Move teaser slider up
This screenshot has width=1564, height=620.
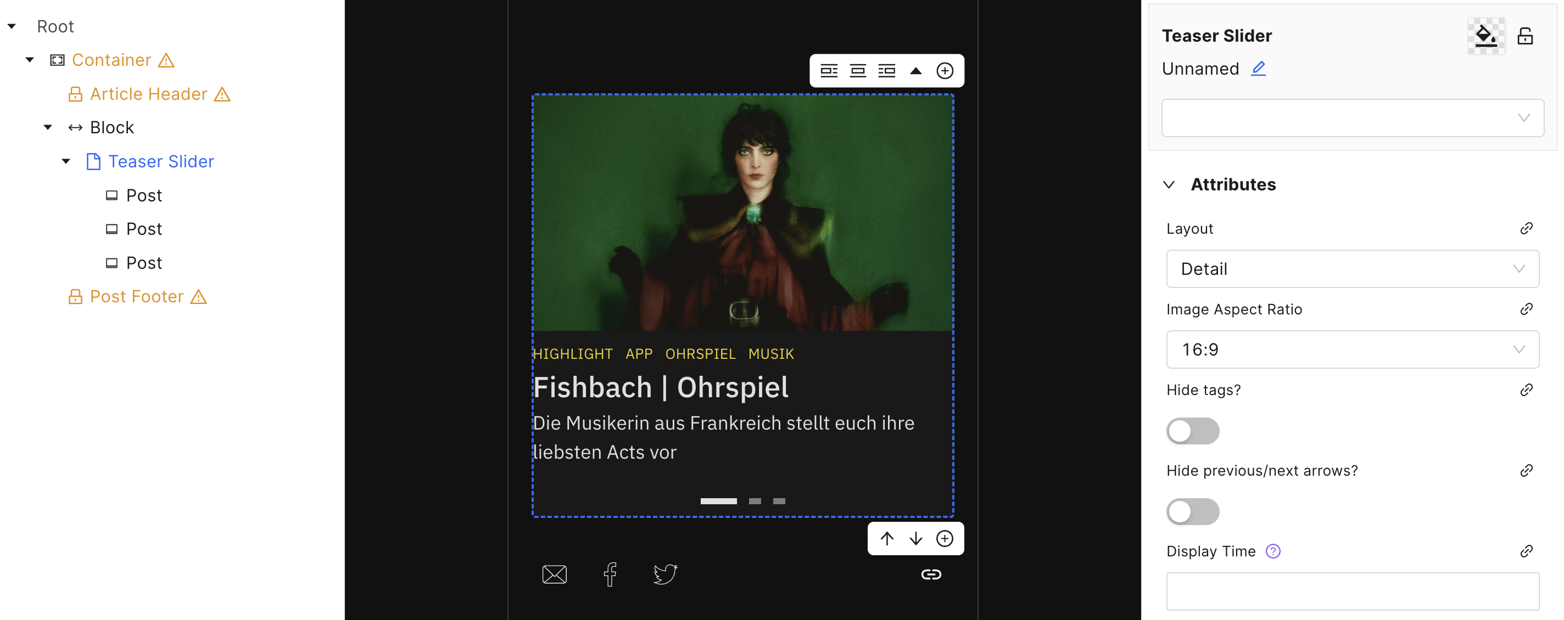887,539
